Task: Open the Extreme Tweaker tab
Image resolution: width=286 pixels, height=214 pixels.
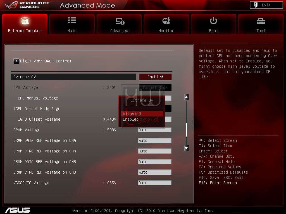Action: 25,24
